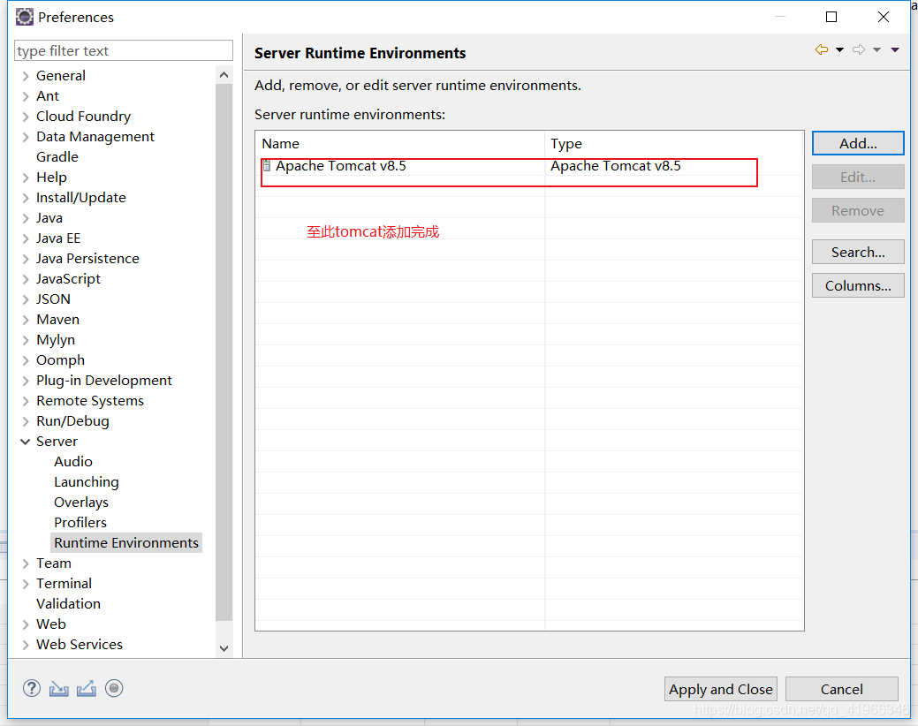Click Apache Tomcat v8.5 in Type column
The image size is (918, 726).
coord(615,166)
